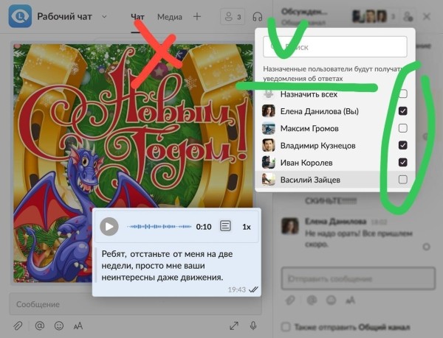Uncheck Елена Данилова checkbox
The image size is (443, 338).
tap(402, 111)
